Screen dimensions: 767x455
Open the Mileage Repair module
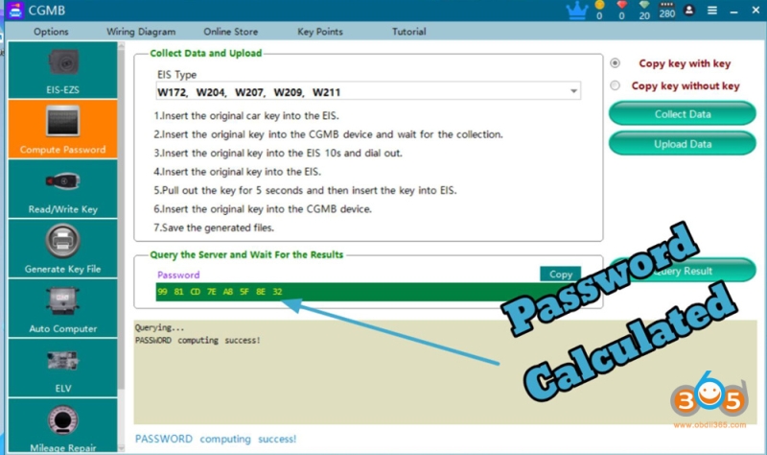coord(62,425)
